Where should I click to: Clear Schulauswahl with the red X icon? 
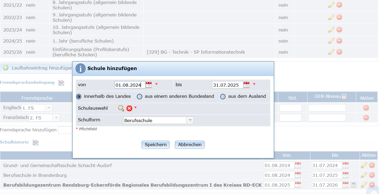point(129,108)
